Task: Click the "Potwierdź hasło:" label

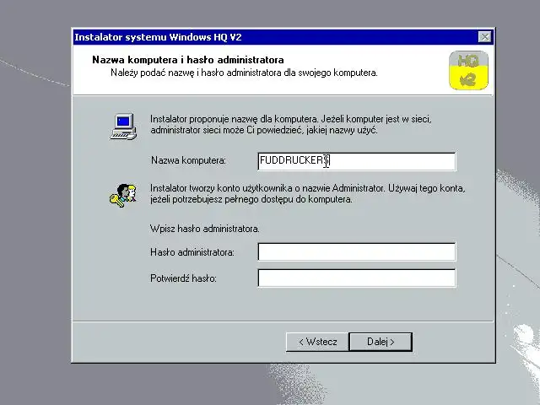Action: tap(183, 278)
